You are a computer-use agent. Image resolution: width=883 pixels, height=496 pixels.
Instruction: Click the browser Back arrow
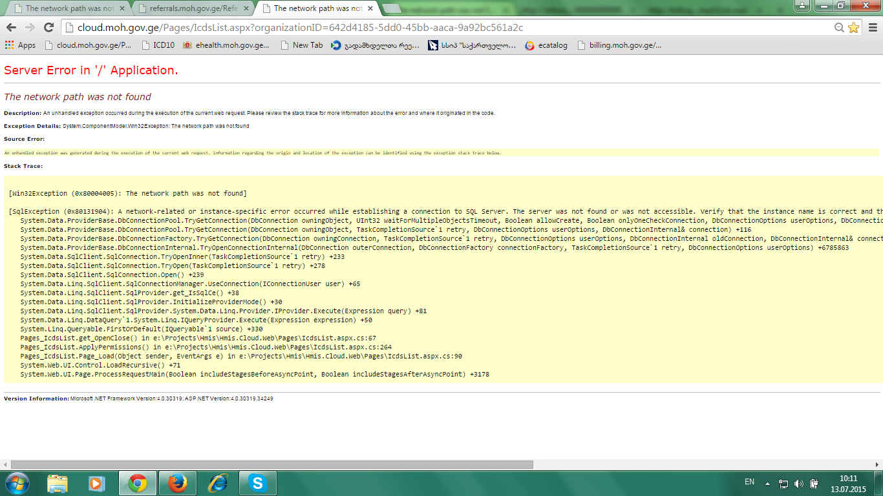tap(11, 27)
